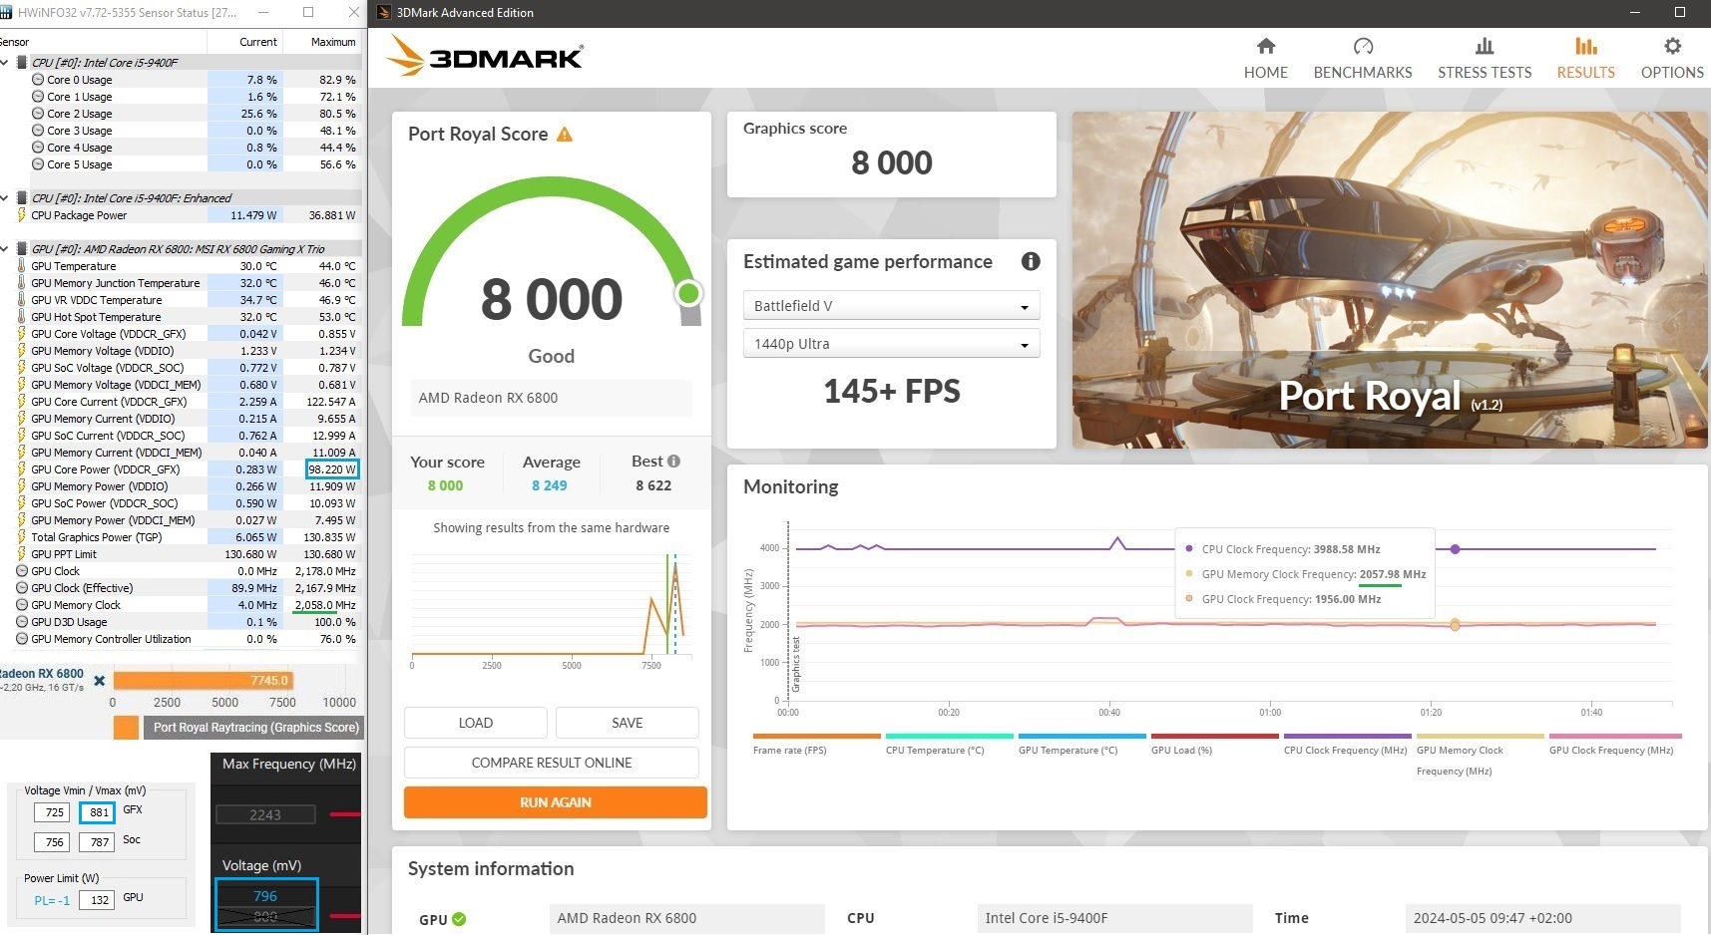This screenshot has height=935, width=1711.
Task: Click the CPU Package Power lightning icon
Action: pos(22,214)
